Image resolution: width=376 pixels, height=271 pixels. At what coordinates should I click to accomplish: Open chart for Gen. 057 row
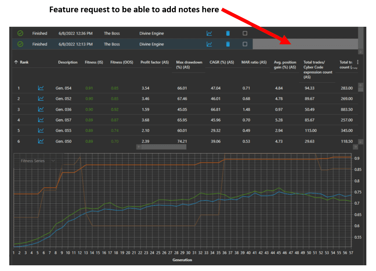(41, 120)
